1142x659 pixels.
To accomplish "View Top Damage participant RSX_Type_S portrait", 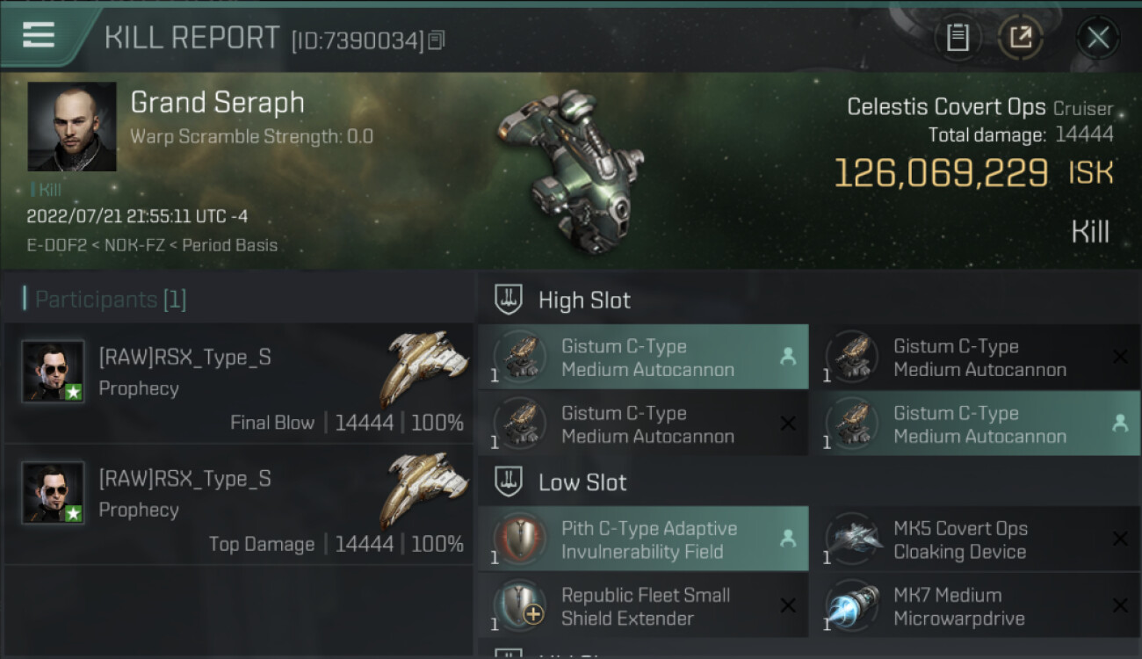I will [x=53, y=493].
